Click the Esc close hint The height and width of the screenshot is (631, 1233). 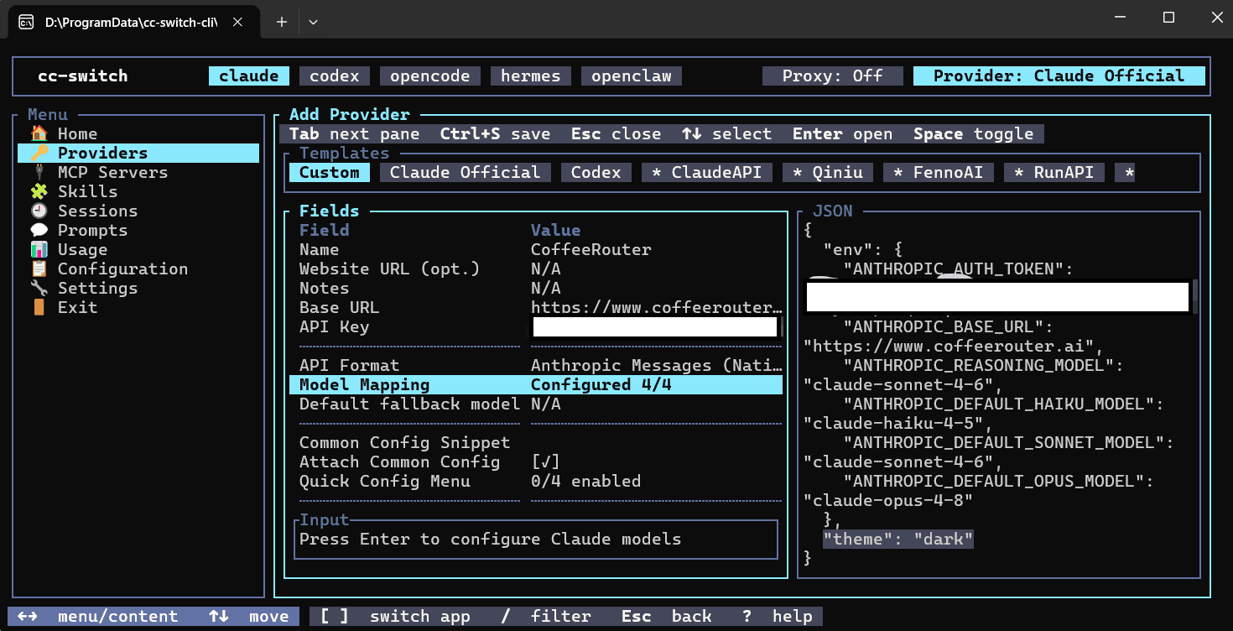point(616,133)
